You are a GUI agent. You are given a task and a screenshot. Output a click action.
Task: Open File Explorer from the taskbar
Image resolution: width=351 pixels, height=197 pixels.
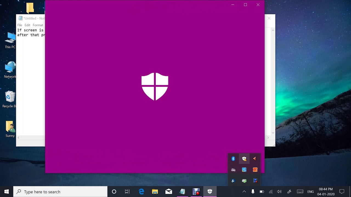coord(155,192)
